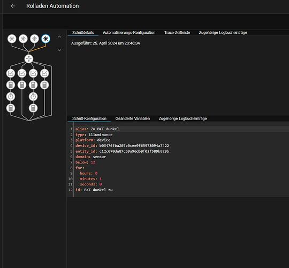Go back using the arrow beside Rolladen Automation
This screenshot has width=289, height=268.
(13, 6)
